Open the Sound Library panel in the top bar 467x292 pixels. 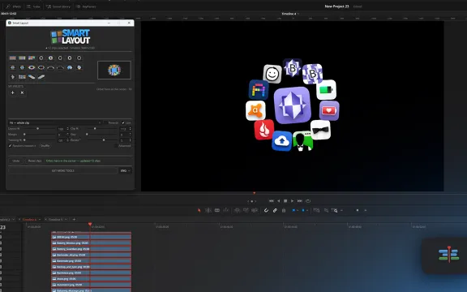[x=58, y=6]
